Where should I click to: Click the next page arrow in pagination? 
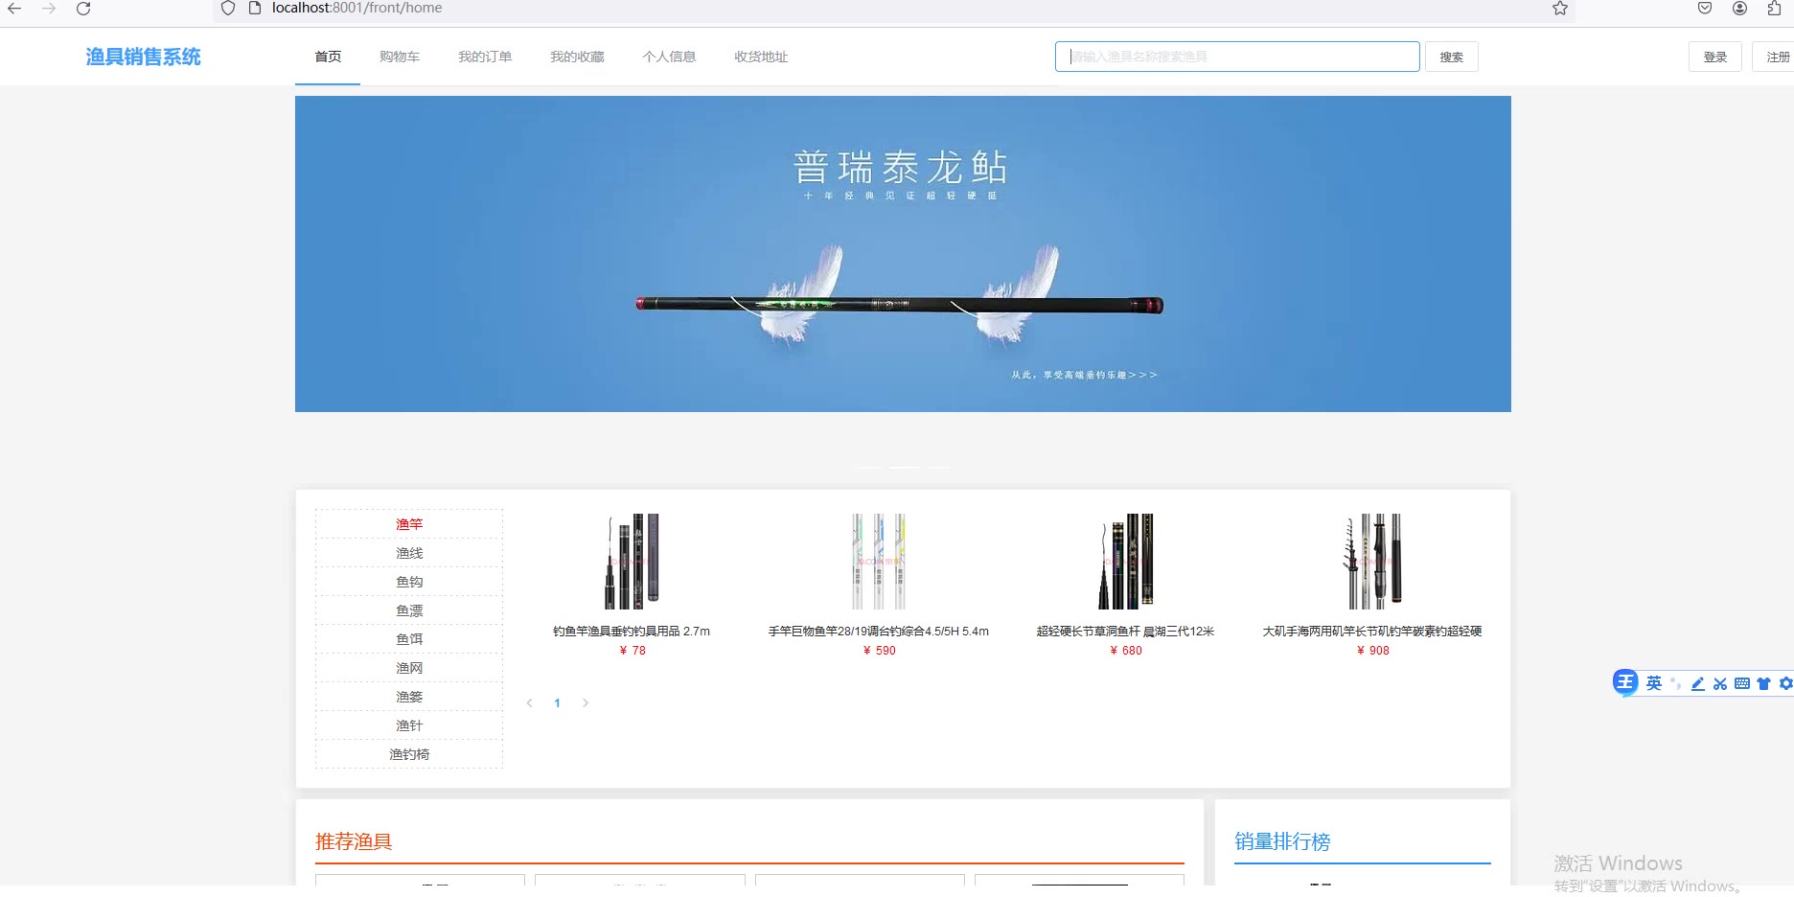[585, 703]
